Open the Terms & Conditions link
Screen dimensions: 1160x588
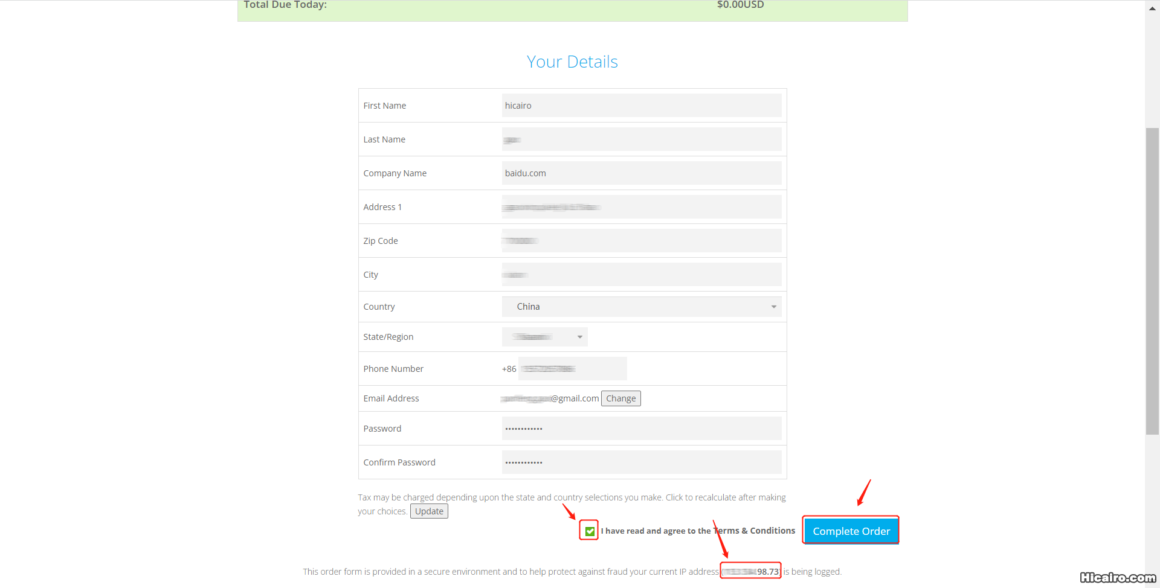tap(755, 531)
